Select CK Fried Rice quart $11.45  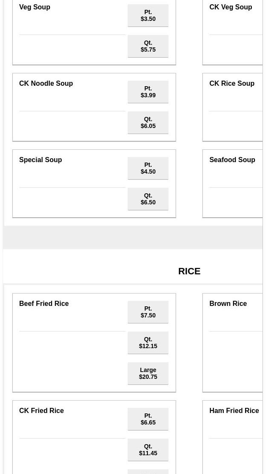coord(148,450)
